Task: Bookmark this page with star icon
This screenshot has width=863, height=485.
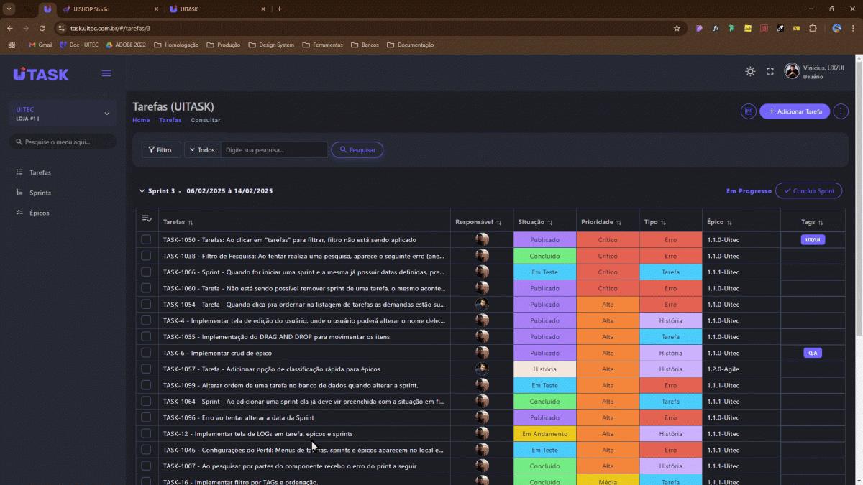Action: point(677,29)
